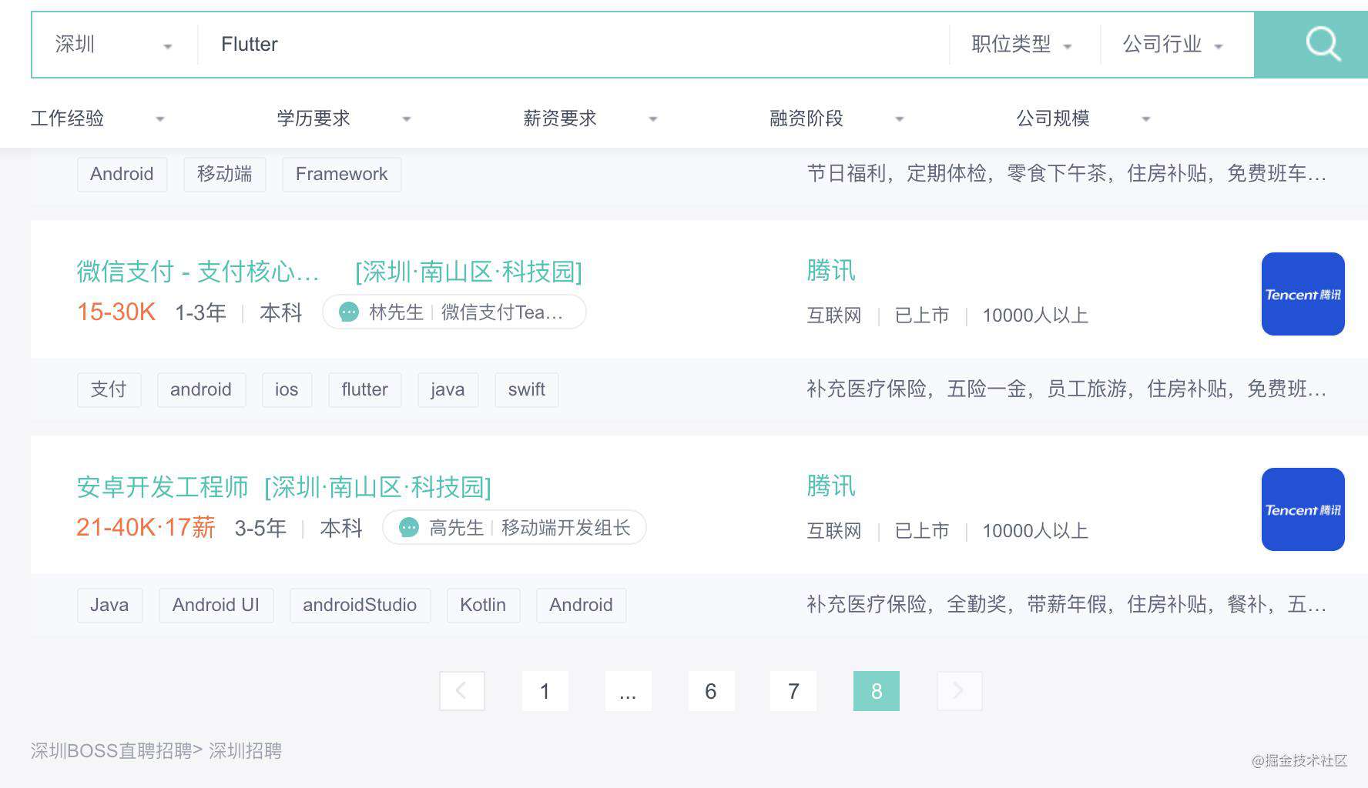Click the Kotlin tag
The height and width of the screenshot is (788, 1368).
click(483, 605)
